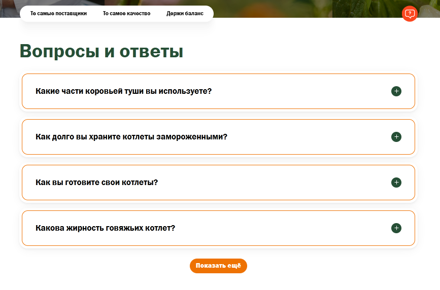The height and width of the screenshot is (290, 440).
Task: Open question 'Как вы готовите свои котлеты?'
Action: click(218, 183)
